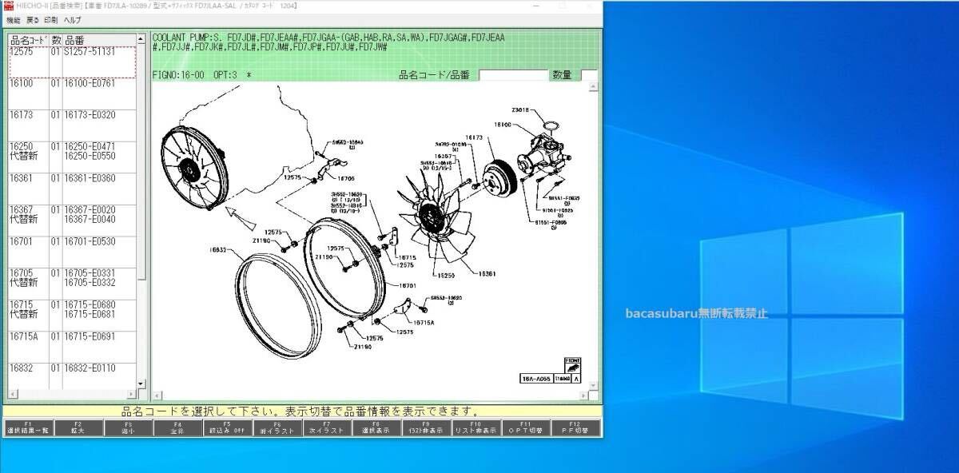The width and height of the screenshot is (959, 473).
Task: Toggle F5 絞込み Off filter button
Action: 228,427
